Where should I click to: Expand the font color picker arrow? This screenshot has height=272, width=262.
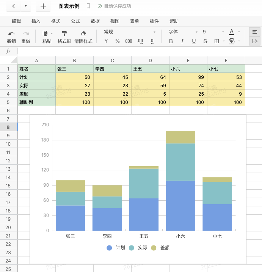point(239,32)
